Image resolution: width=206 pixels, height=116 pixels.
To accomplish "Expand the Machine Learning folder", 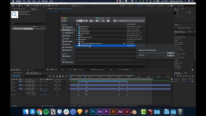I will point(77,37).
